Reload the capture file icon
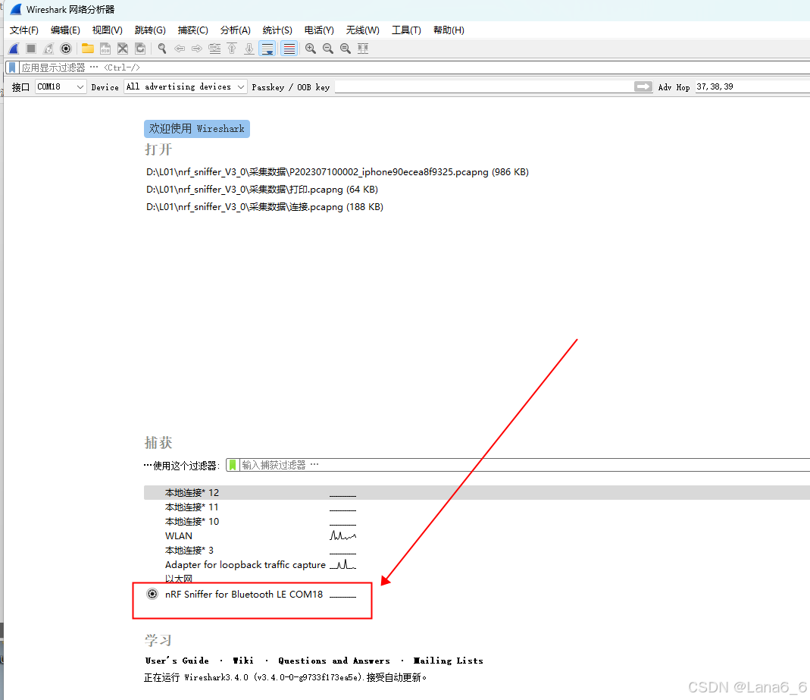The width and height of the screenshot is (810, 700). click(140, 49)
